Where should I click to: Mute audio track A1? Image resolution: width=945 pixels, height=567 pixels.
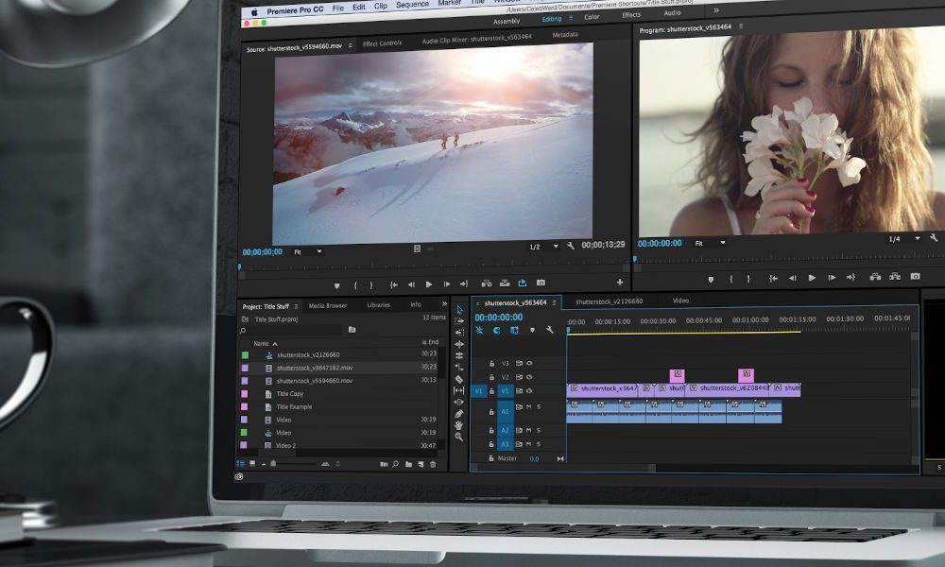529,407
